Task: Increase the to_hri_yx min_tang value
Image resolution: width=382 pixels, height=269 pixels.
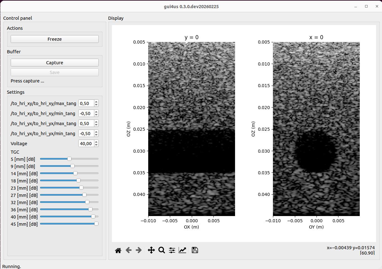Action: pyautogui.click(x=96, y=132)
